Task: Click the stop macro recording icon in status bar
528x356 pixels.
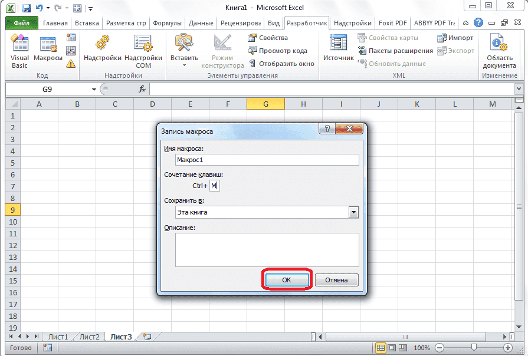Action: click(47, 348)
